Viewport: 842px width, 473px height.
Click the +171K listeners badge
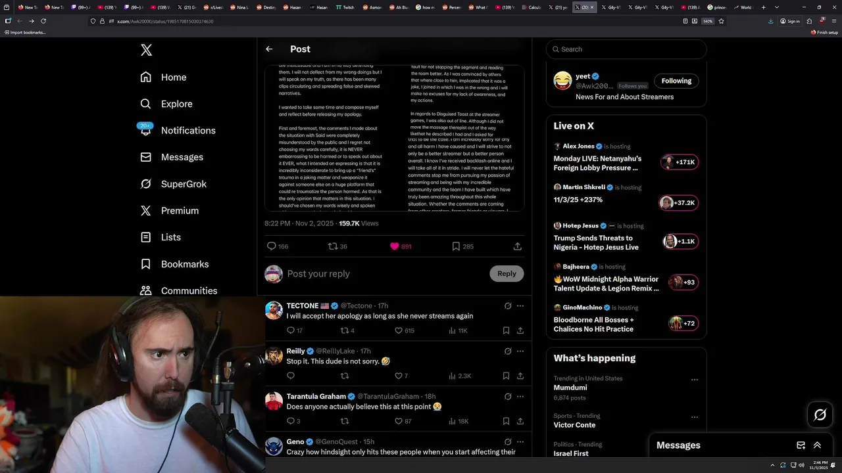680,162
